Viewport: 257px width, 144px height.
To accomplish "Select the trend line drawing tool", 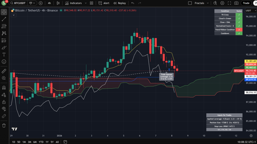I will click(x=4, y=19).
